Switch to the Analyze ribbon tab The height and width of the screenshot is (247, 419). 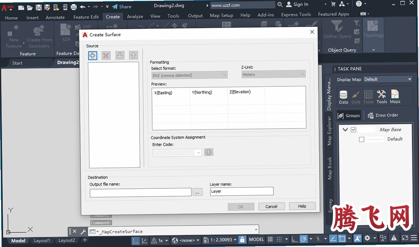pos(135,16)
